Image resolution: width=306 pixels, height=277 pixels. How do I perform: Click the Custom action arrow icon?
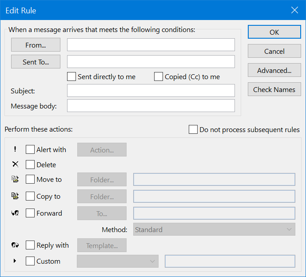pos(15,261)
